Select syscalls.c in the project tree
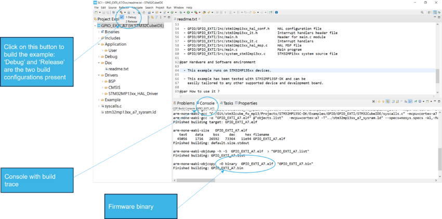442x219 pixels. [113, 106]
